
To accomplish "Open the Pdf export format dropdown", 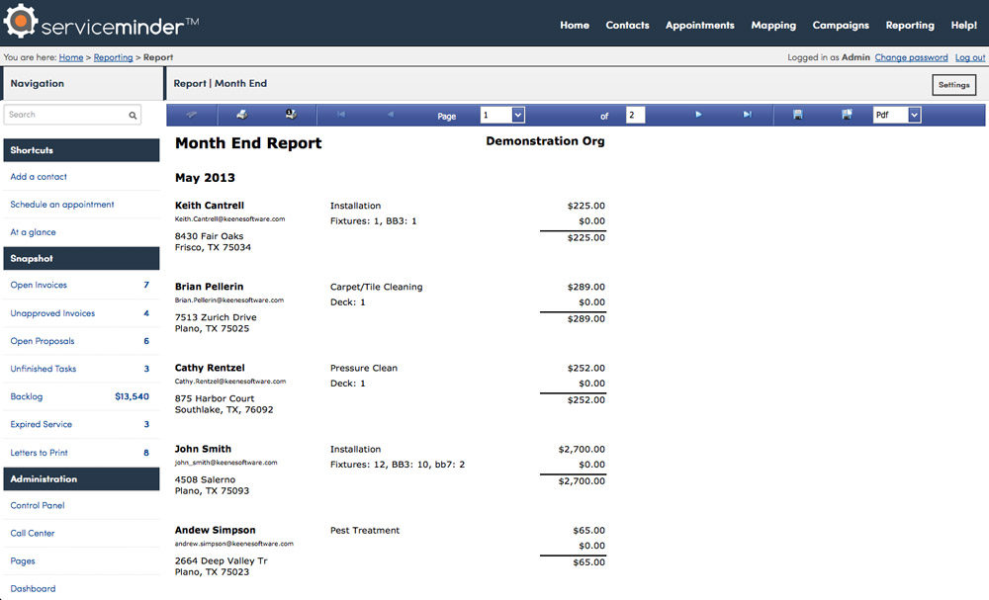I will 914,116.
